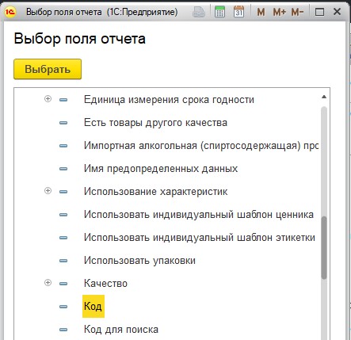Click the vertical scrollbar thumb
Image resolution: width=351 pixels, height=340 pixels.
(x=324, y=247)
